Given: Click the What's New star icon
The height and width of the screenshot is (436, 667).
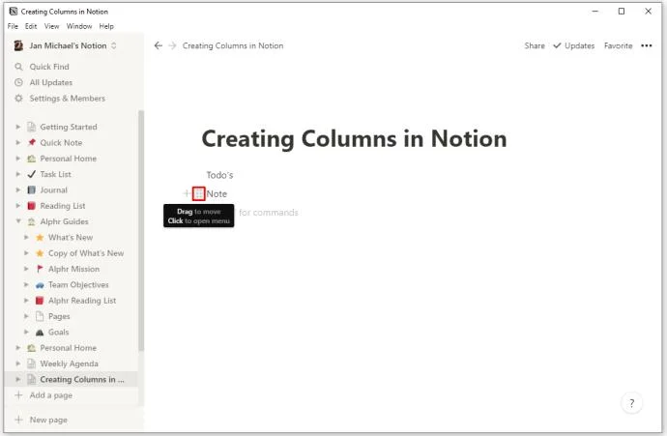Looking at the screenshot, I should [x=40, y=238].
